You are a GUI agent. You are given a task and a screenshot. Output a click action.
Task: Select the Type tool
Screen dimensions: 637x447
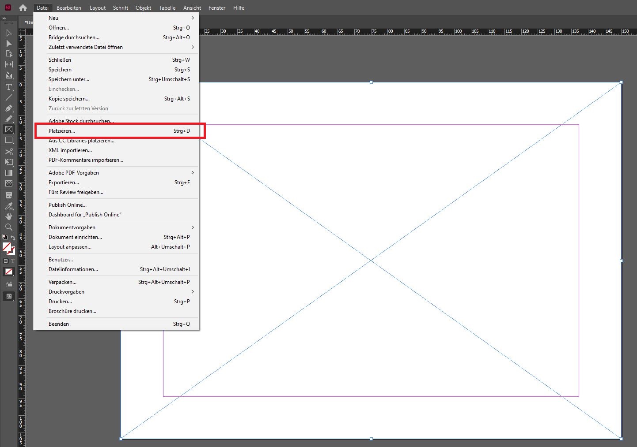pos(8,87)
